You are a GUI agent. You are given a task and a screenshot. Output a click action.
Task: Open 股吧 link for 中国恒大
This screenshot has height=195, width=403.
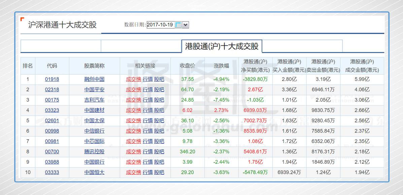[x=159, y=172]
